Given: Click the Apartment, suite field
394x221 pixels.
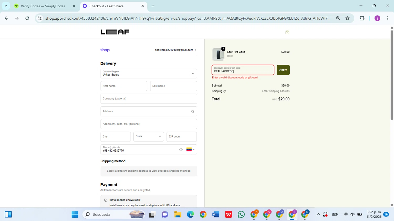Looking at the screenshot, I should coord(149,124).
